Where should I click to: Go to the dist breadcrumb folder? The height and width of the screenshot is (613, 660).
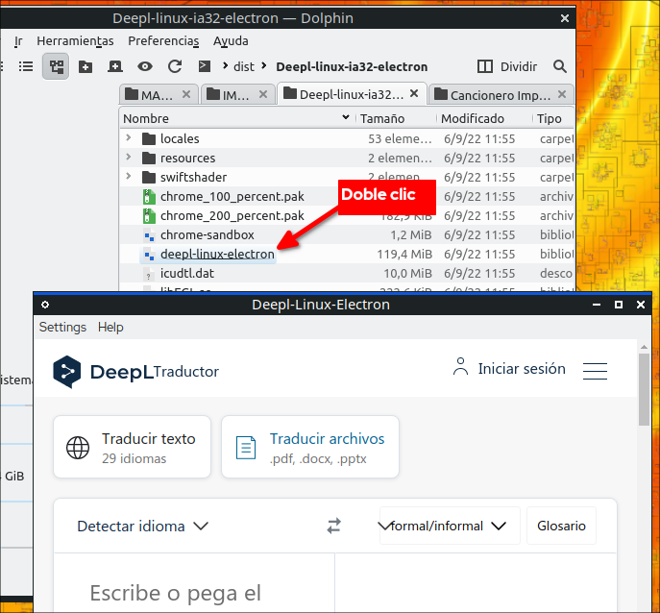click(244, 66)
